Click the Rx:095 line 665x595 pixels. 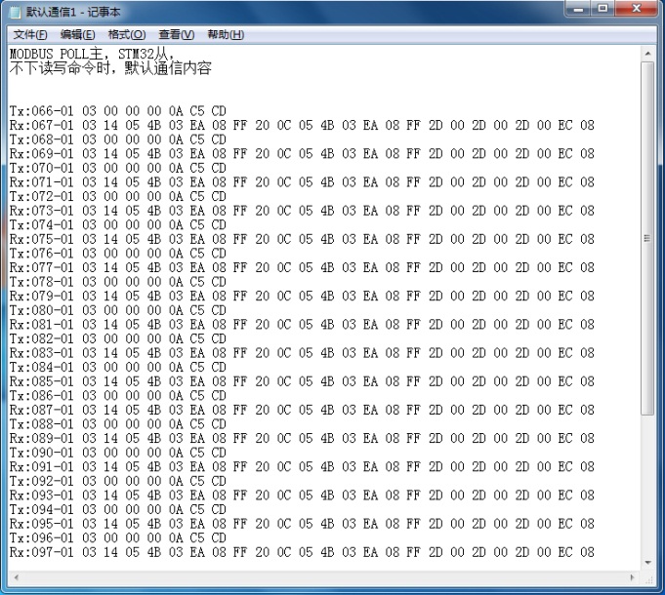click(x=302, y=524)
